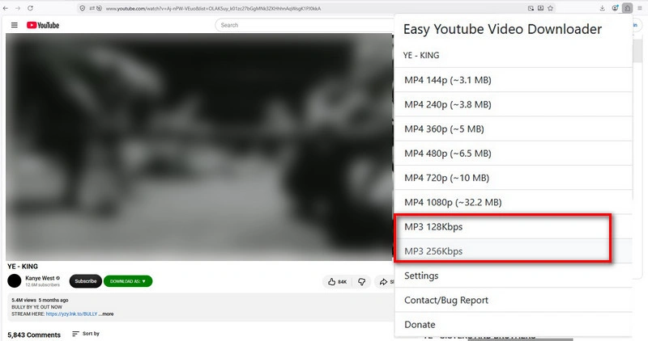Click YE - KING title in downloader popup
The height and width of the screenshot is (341, 648).
pyautogui.click(x=421, y=55)
